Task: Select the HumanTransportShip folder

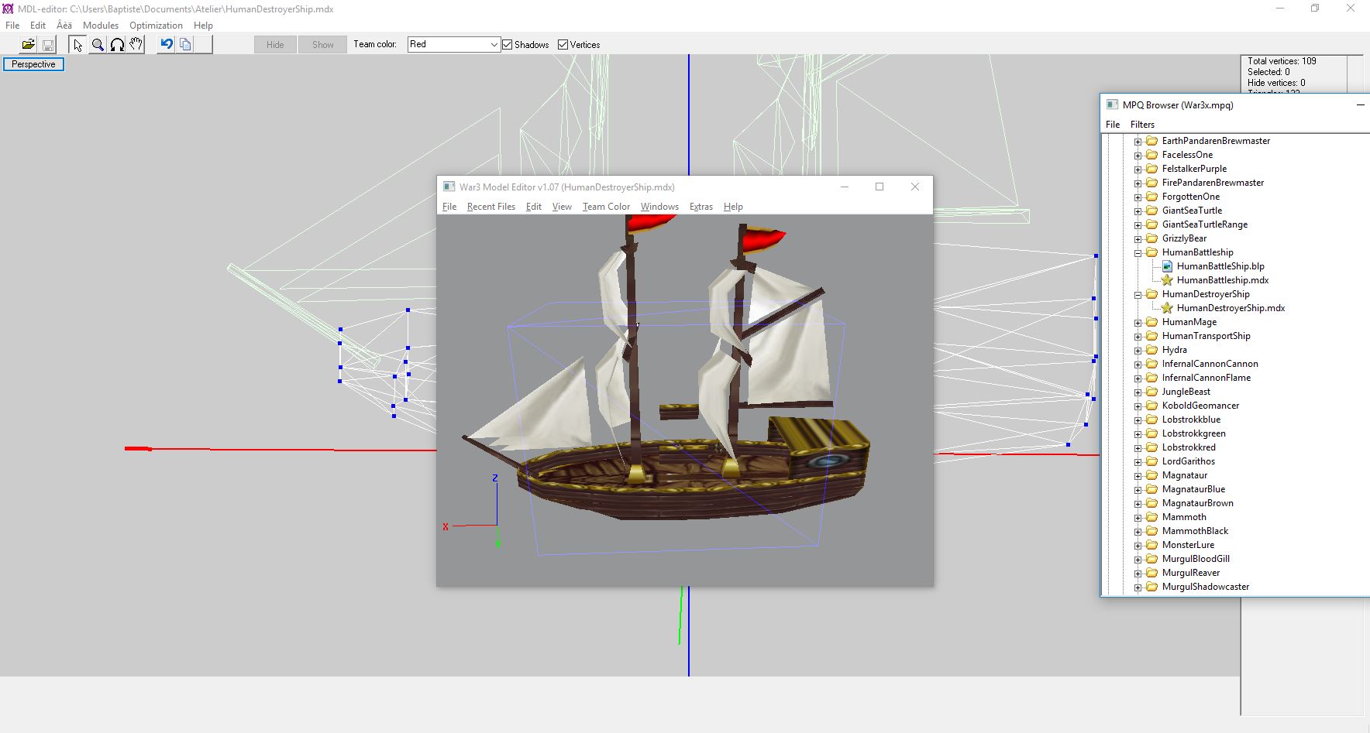Action: (1206, 336)
